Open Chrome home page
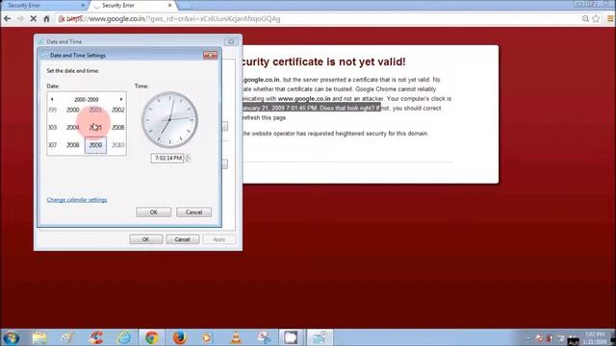Viewport: 616px width, 346px height. coord(46,19)
